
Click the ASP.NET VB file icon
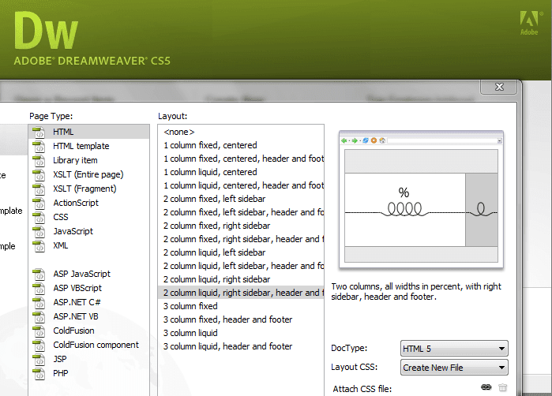click(39, 316)
